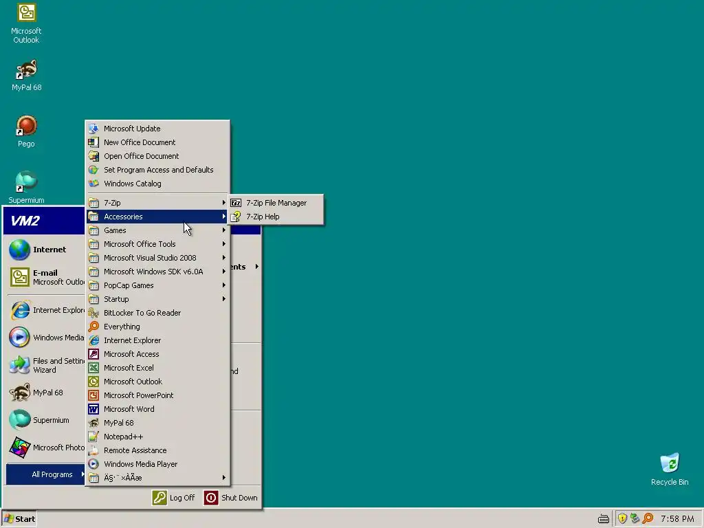Click the Notepad++ icon

click(93, 437)
